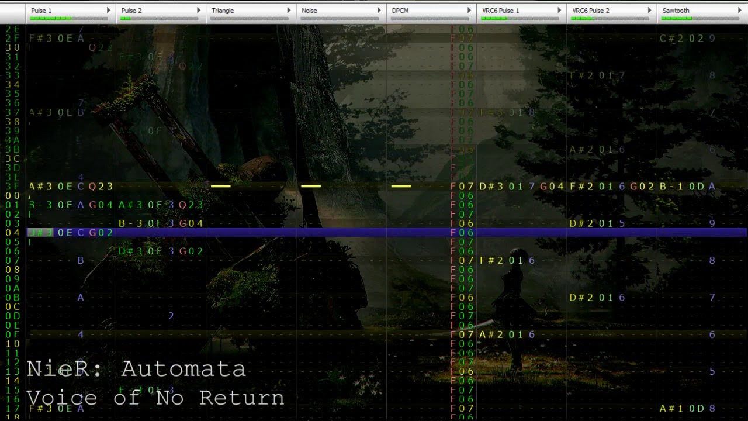Select F#2 01 6 G02 in VRC6 Pulse 2
This screenshot has width=748, height=421.
[612, 187]
